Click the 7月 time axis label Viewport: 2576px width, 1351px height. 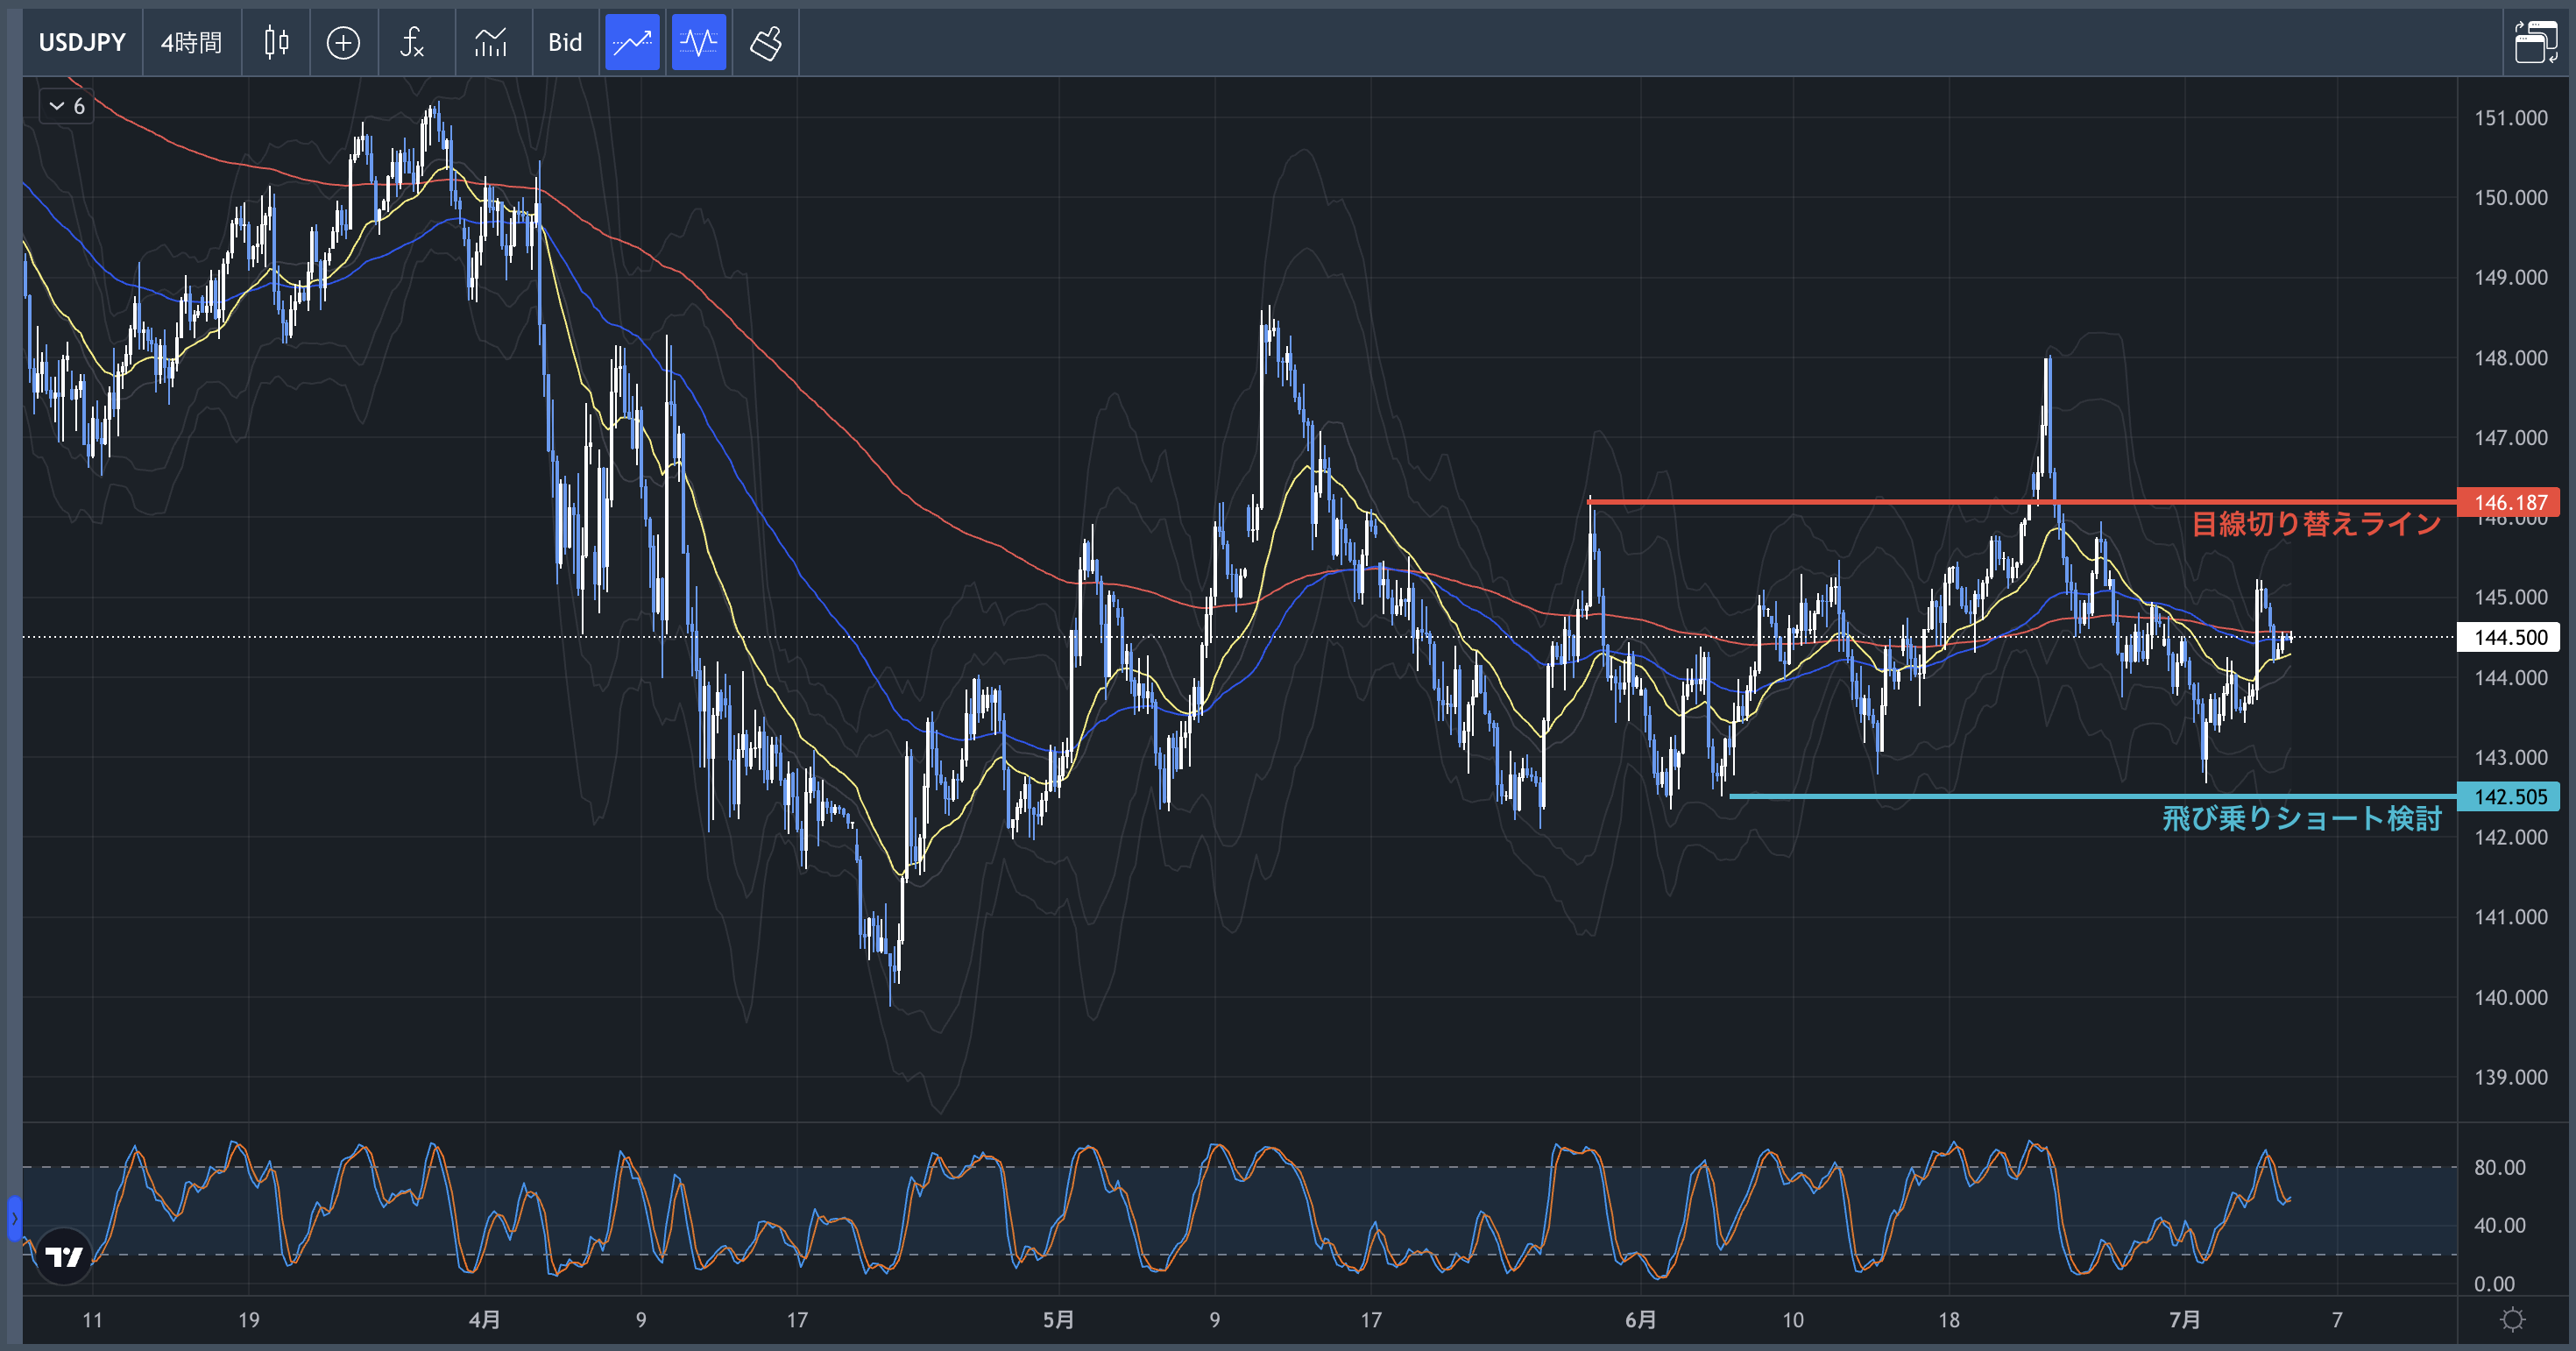2184,1320
